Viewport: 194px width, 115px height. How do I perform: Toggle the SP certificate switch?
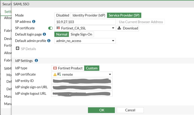click(51, 28)
